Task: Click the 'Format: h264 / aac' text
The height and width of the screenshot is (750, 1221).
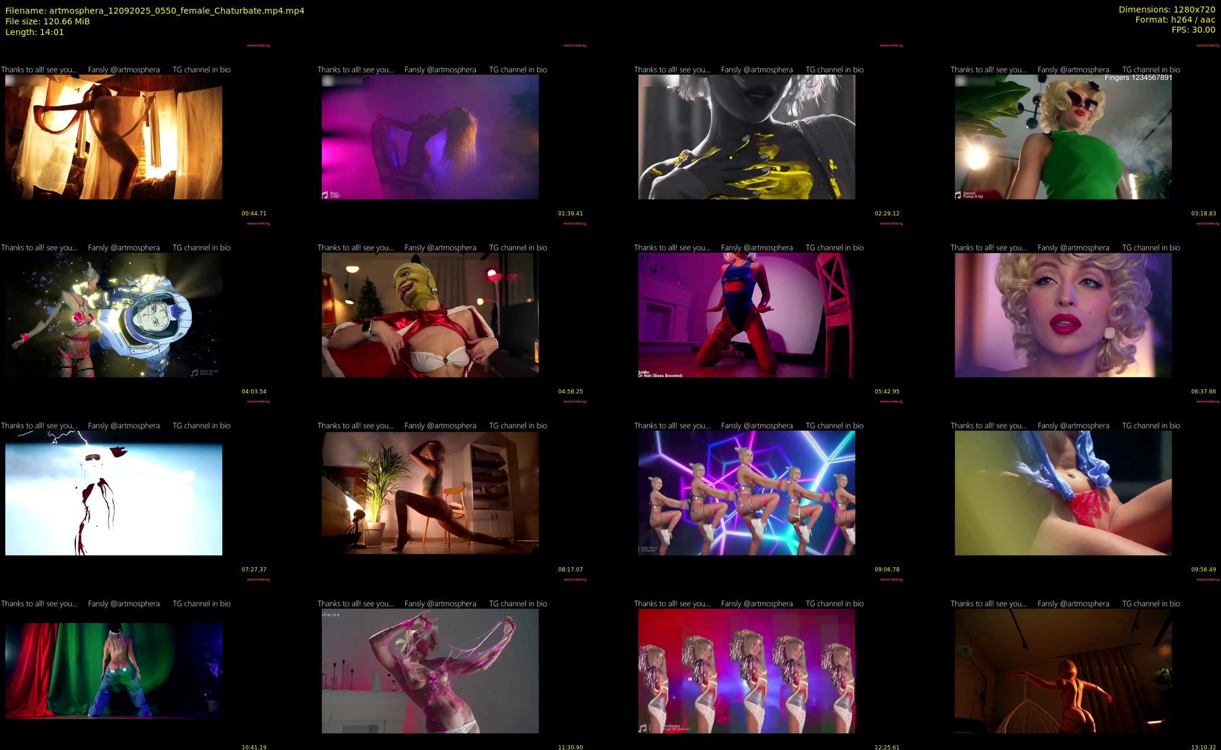Action: tap(1175, 20)
